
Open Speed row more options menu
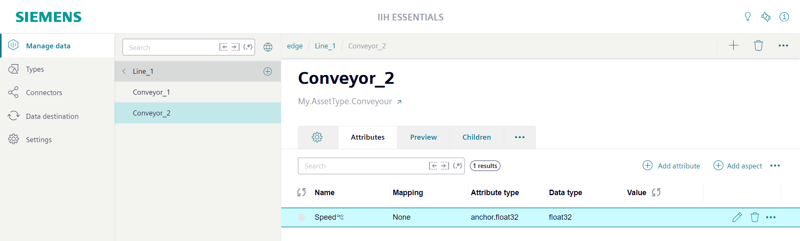coord(771,217)
